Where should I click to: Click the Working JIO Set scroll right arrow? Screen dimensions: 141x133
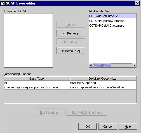tap(134, 65)
